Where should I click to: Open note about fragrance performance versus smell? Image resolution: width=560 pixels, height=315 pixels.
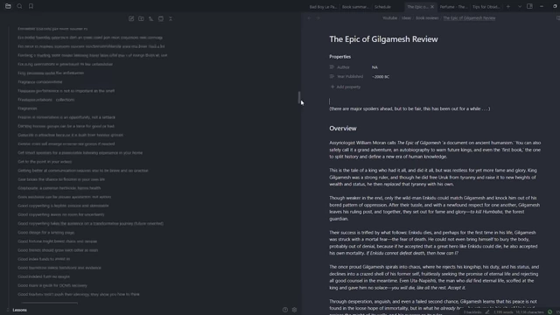pos(66,91)
